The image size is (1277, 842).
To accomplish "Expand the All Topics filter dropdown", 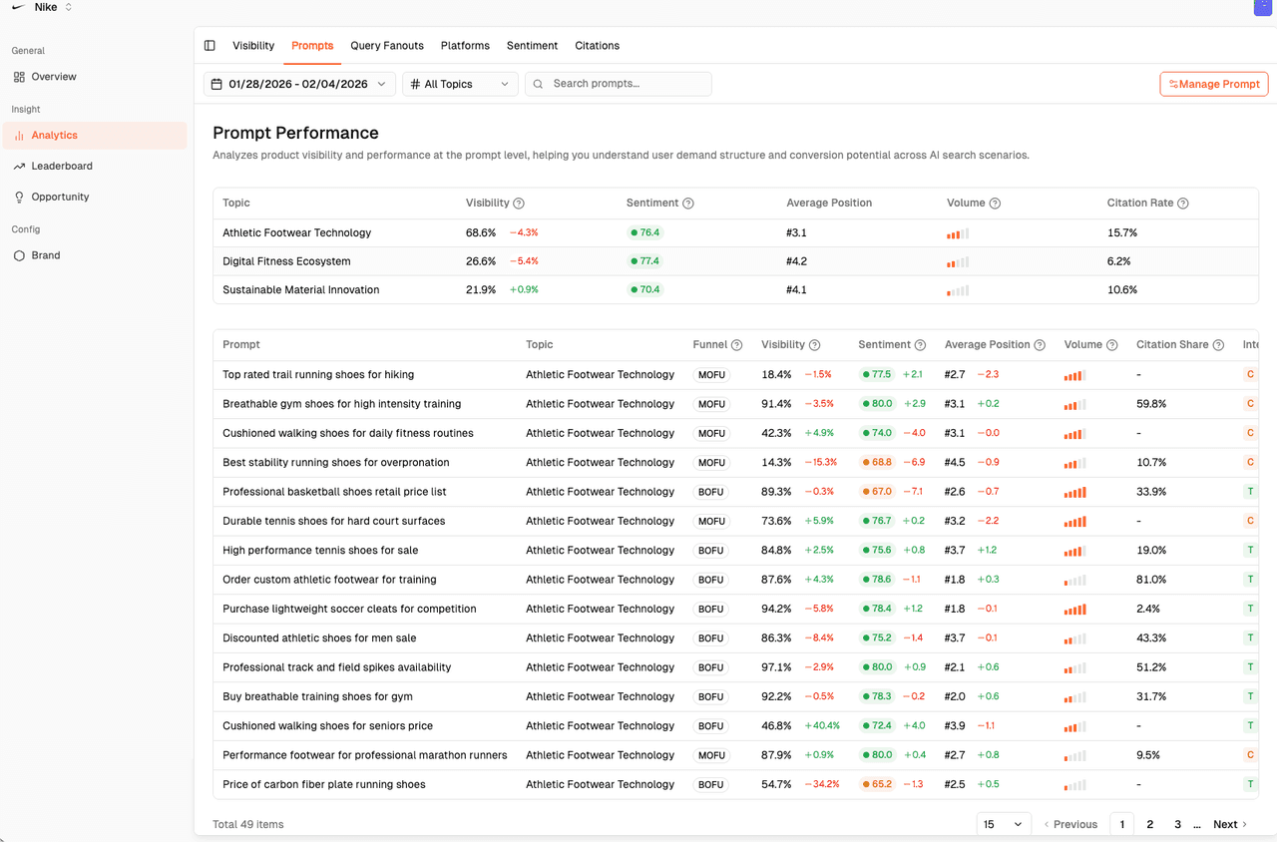I will [x=460, y=85].
